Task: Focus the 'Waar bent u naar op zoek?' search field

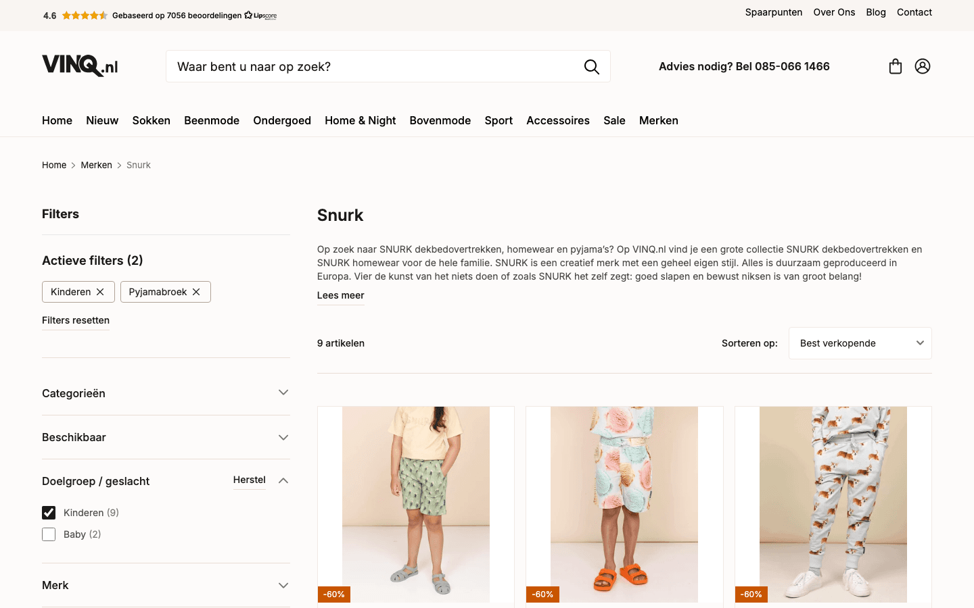Action: (x=388, y=66)
